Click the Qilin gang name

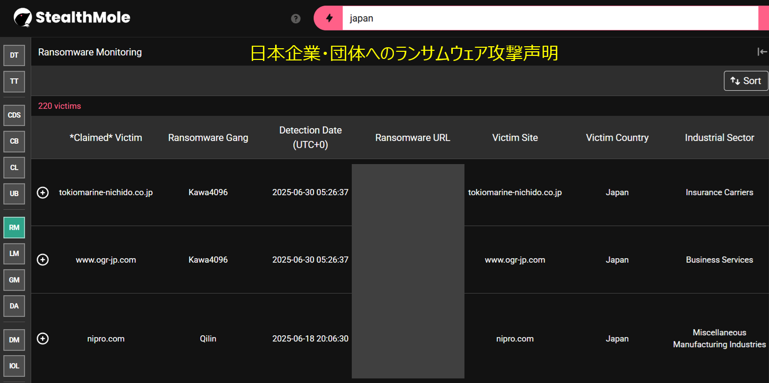tap(208, 339)
